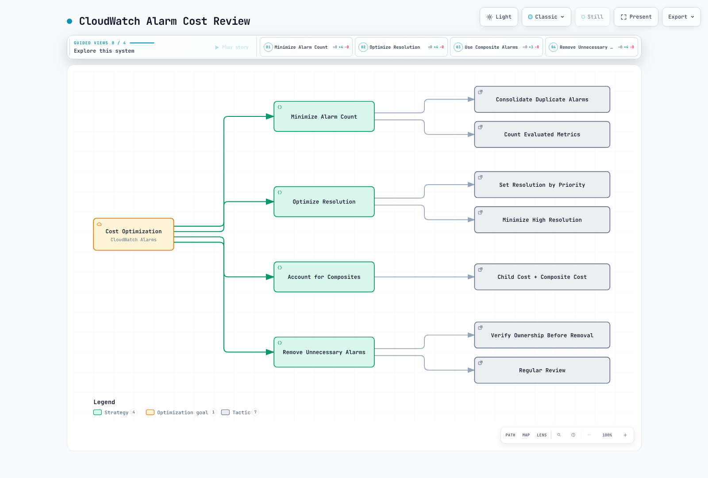The height and width of the screenshot is (478, 708).
Task: Open guided view 03 Use Composite Alarms
Action: (496, 47)
